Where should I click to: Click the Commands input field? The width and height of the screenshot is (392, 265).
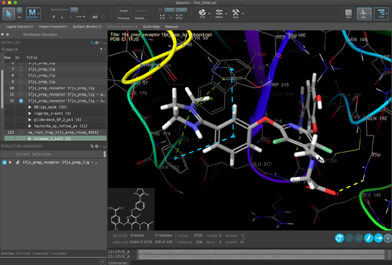coord(260,263)
